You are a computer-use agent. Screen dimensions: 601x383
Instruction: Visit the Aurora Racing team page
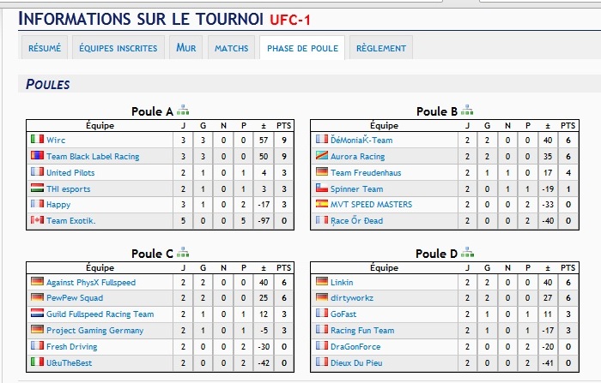tap(358, 156)
